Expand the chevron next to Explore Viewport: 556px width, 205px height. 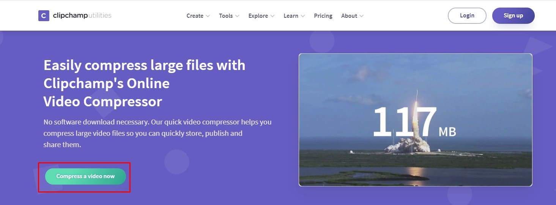(x=272, y=16)
